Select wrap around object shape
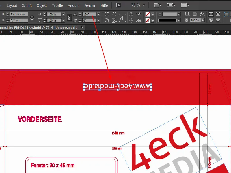 click(x=211, y=20)
